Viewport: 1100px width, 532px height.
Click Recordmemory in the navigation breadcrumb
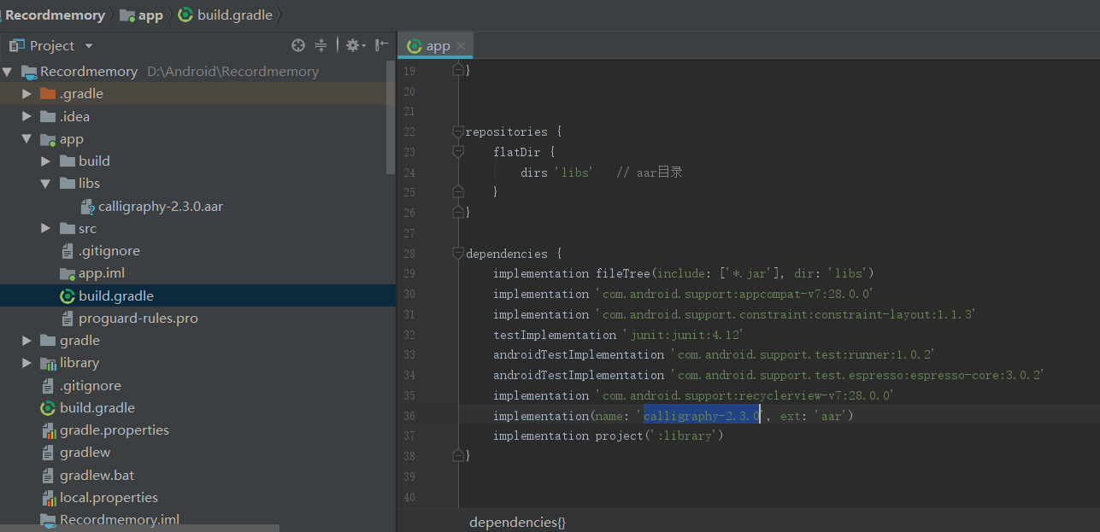(55, 15)
